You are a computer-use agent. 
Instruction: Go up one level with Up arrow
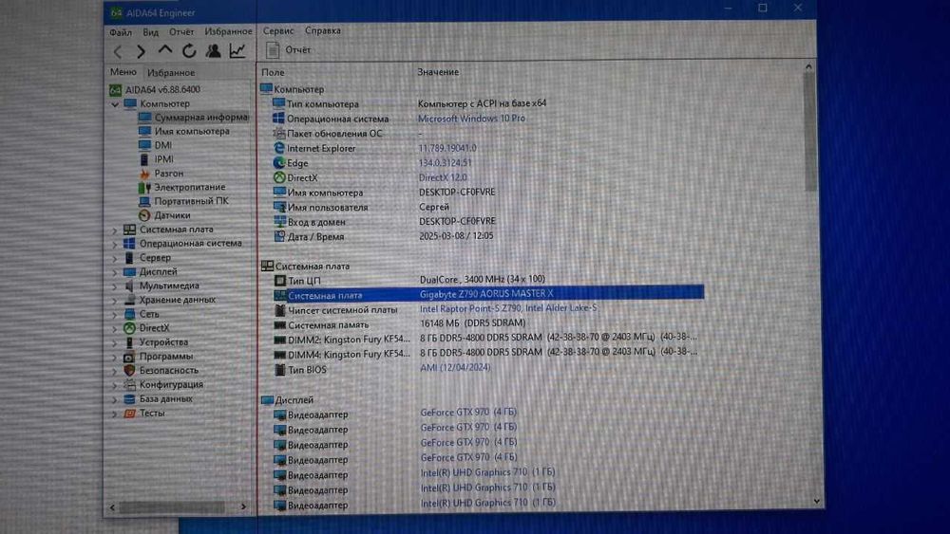[164, 50]
